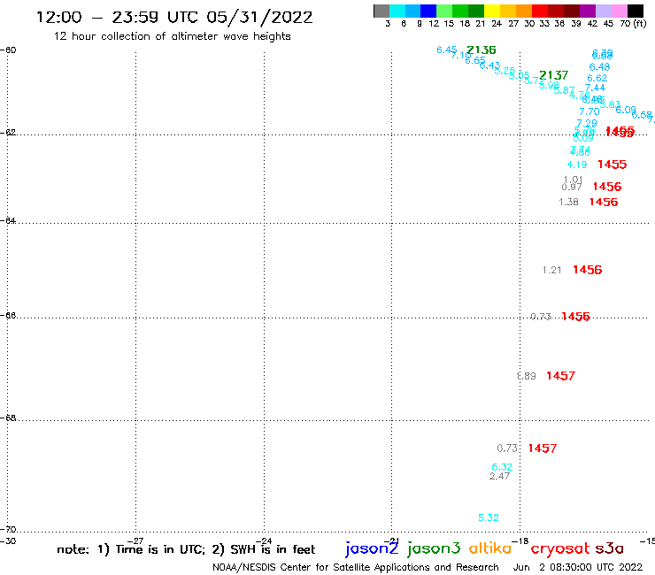This screenshot has height=575, width=655.
Task: Click the red "1455" beside 4.19
Action: click(x=612, y=165)
